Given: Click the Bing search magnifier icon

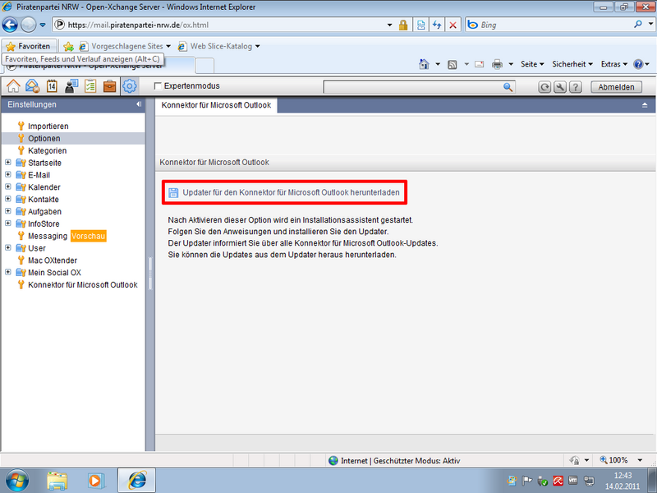Looking at the screenshot, I should pos(638,25).
